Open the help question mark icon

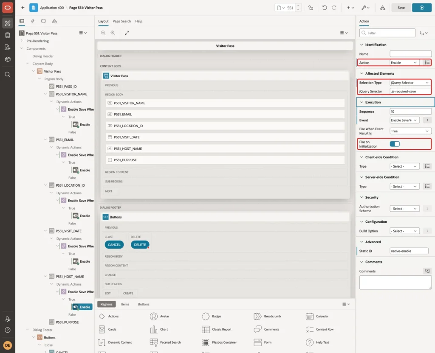tap(8, 330)
